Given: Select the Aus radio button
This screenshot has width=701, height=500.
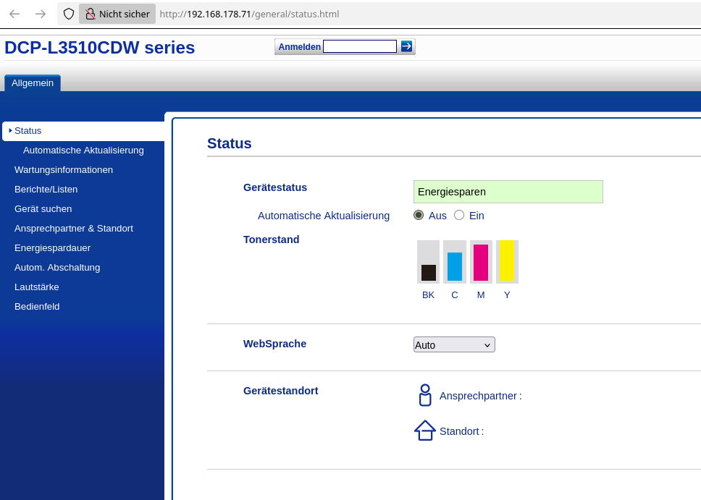Looking at the screenshot, I should click(x=419, y=215).
